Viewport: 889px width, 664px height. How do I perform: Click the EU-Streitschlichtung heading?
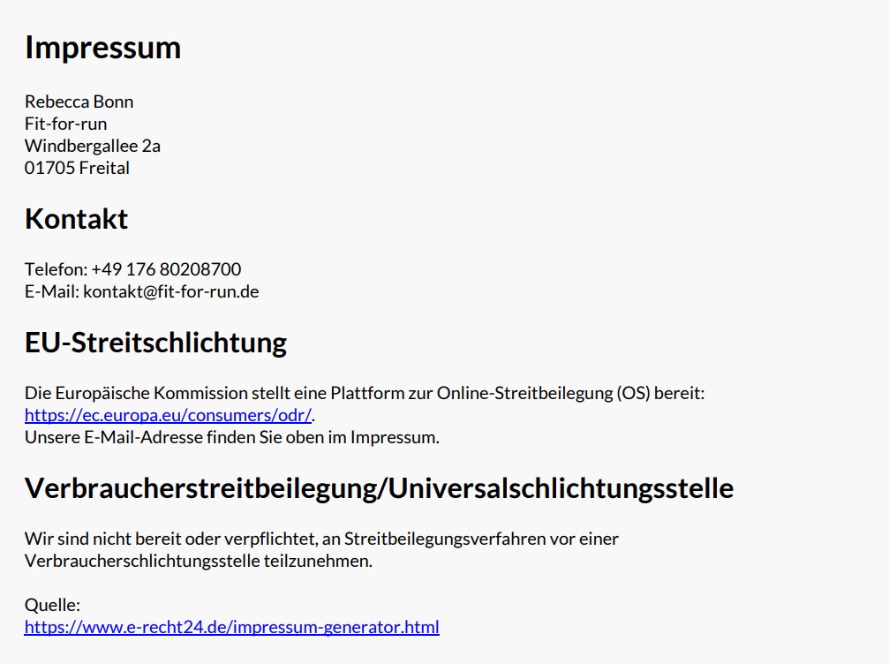point(155,343)
